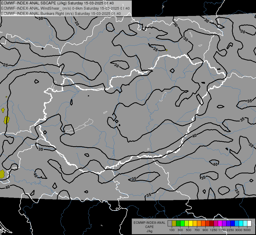Click the J/kg unit label in legend
This screenshot has width=256, height=235.
click(149, 231)
